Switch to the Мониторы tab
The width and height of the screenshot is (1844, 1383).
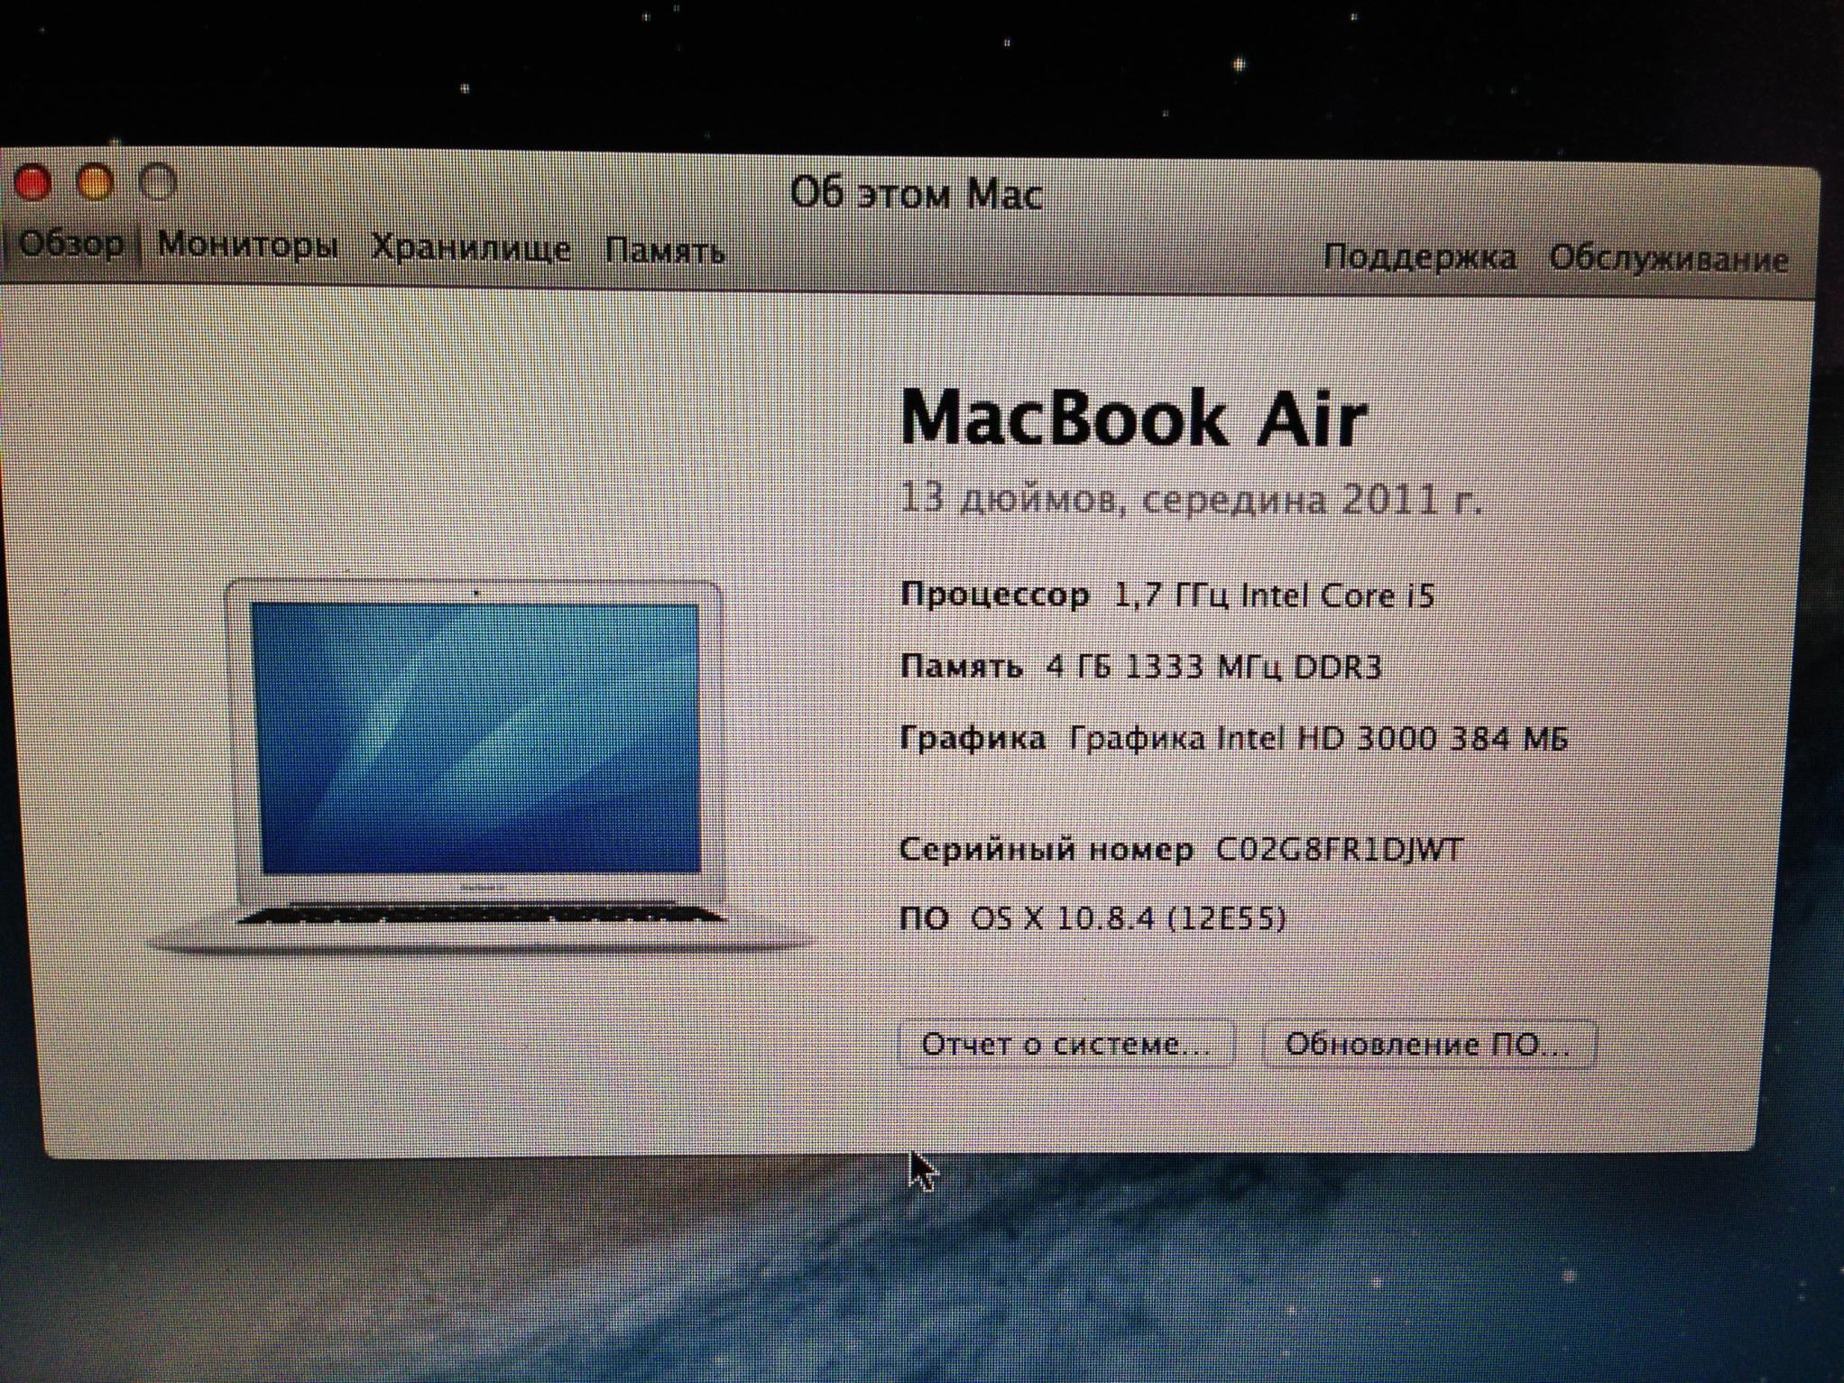click(248, 245)
